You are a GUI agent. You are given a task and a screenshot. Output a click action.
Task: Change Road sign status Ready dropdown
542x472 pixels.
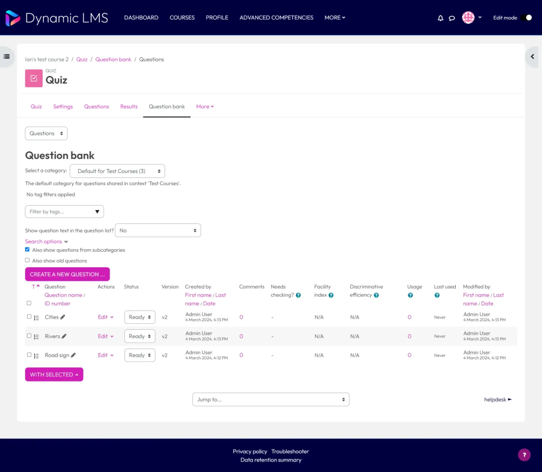pos(140,355)
